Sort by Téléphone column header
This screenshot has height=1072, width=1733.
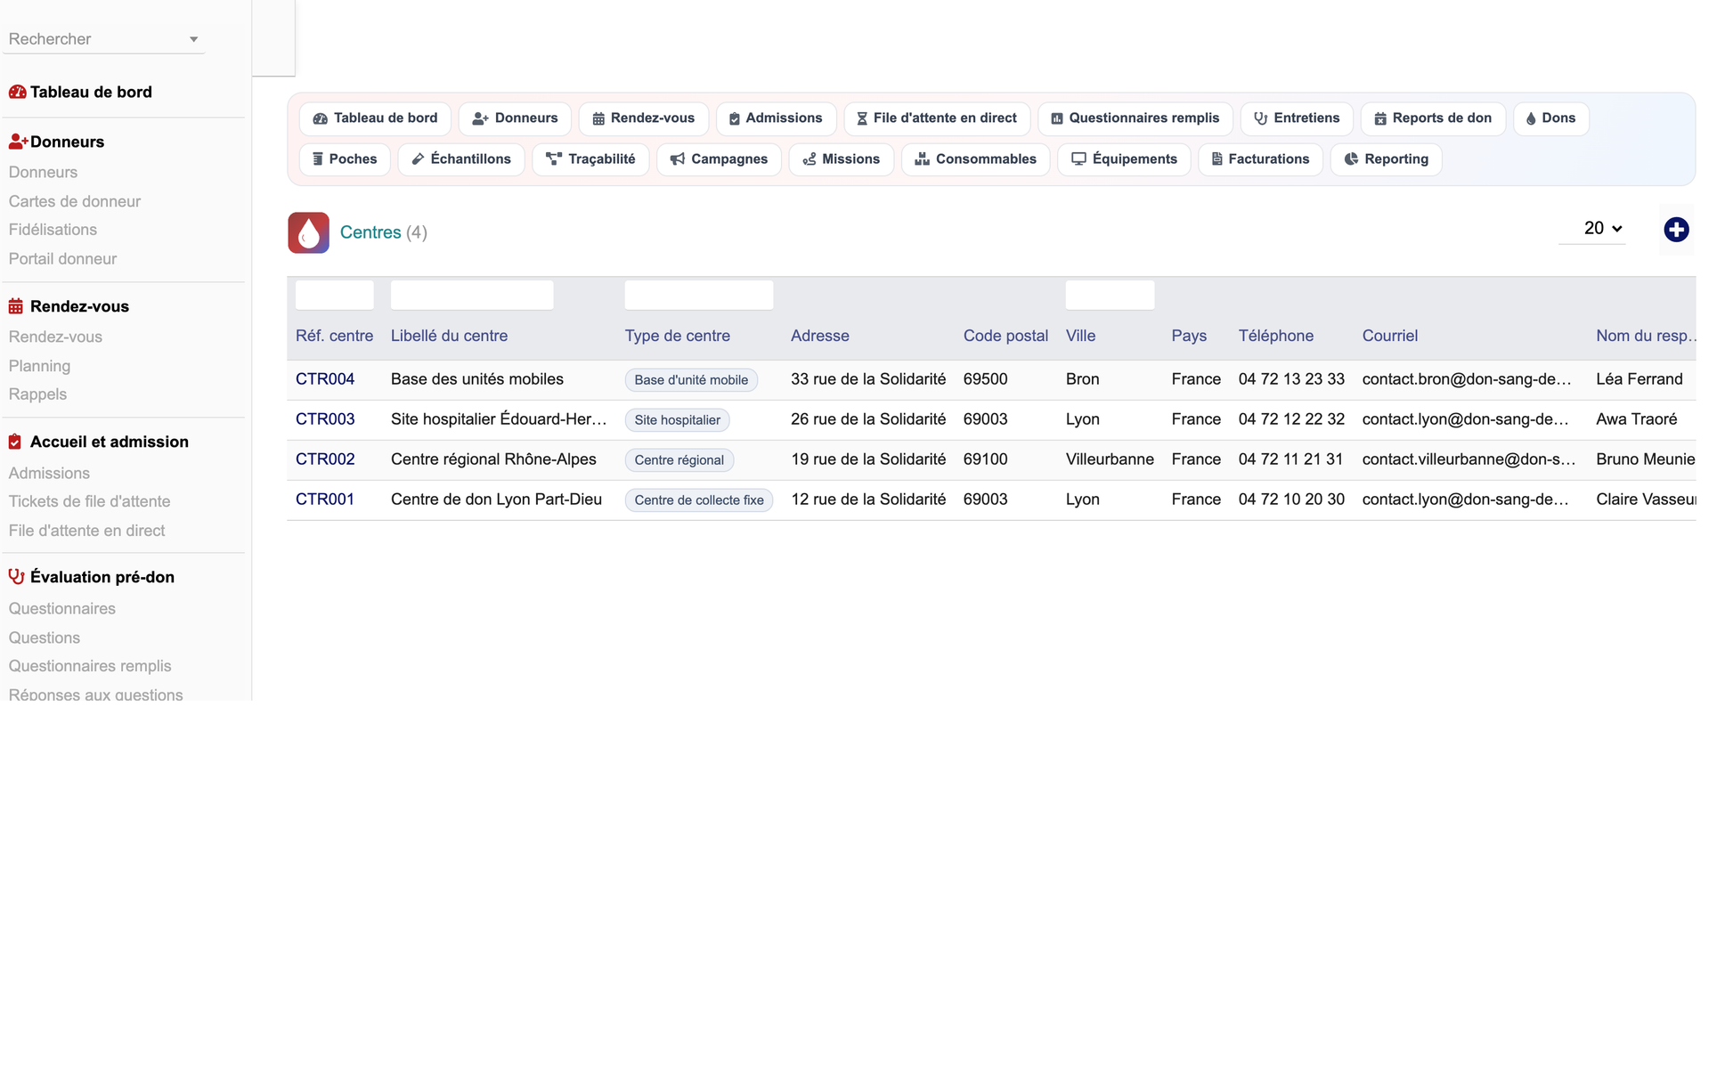pyautogui.click(x=1275, y=336)
